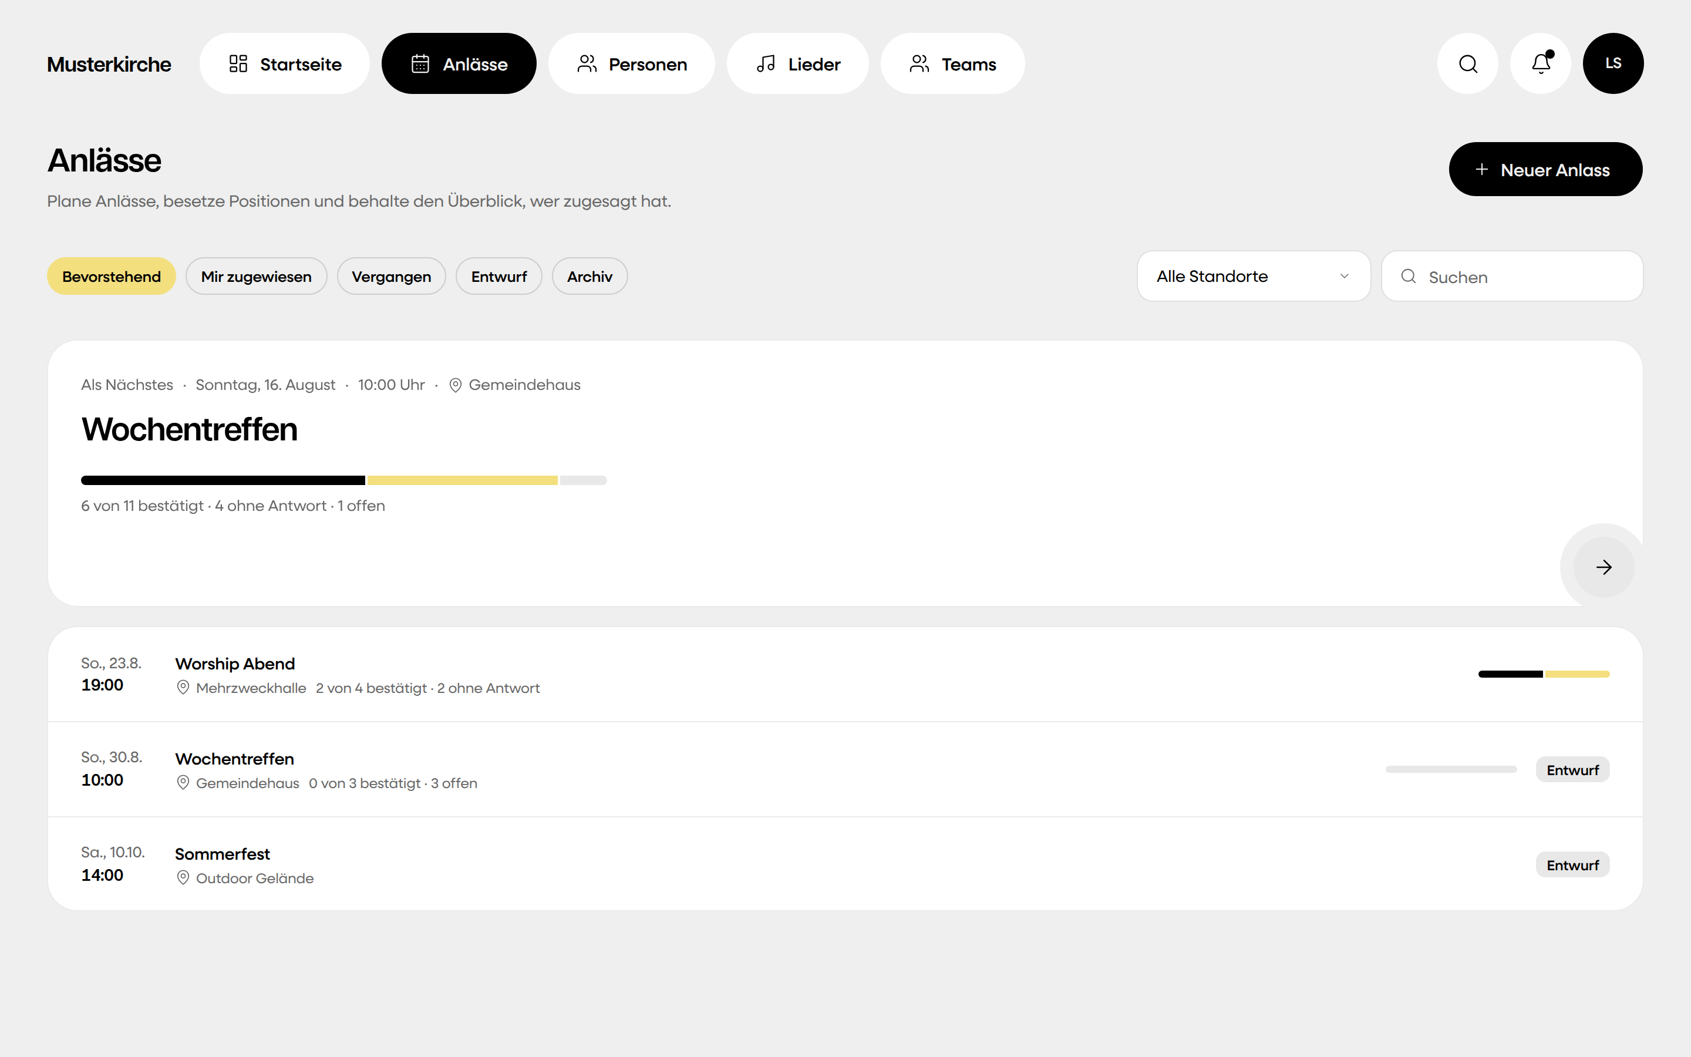This screenshot has height=1057, width=1691.
Task: Click the Worship Abend progress bar
Action: (1544, 674)
